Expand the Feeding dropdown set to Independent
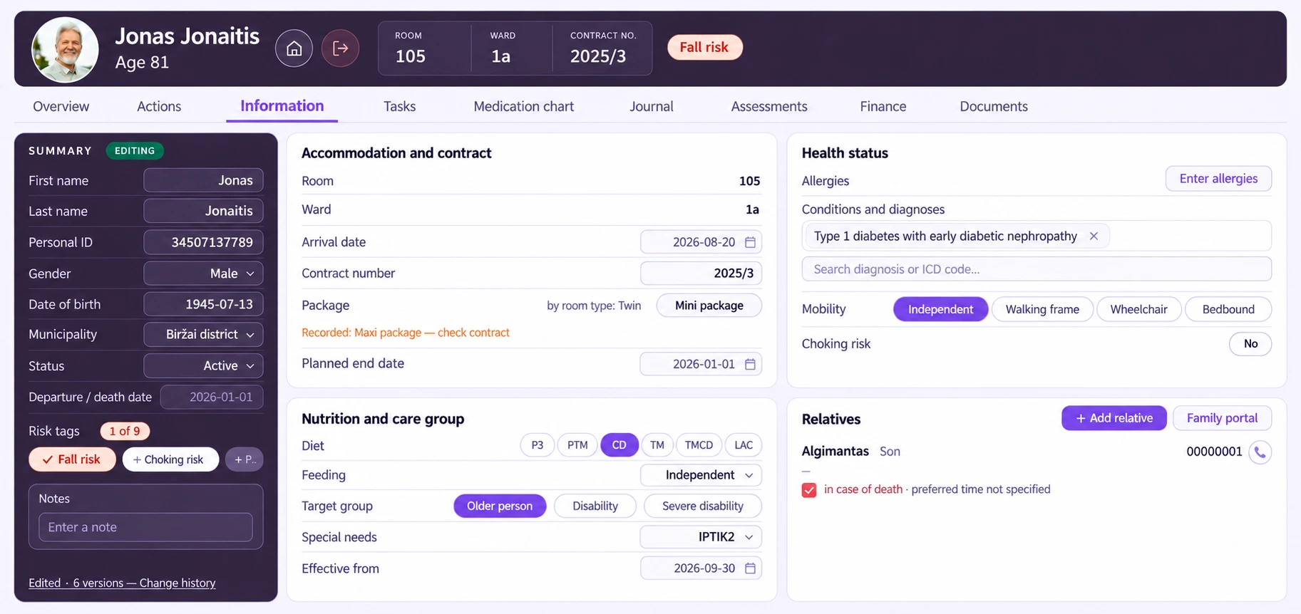 pos(701,475)
